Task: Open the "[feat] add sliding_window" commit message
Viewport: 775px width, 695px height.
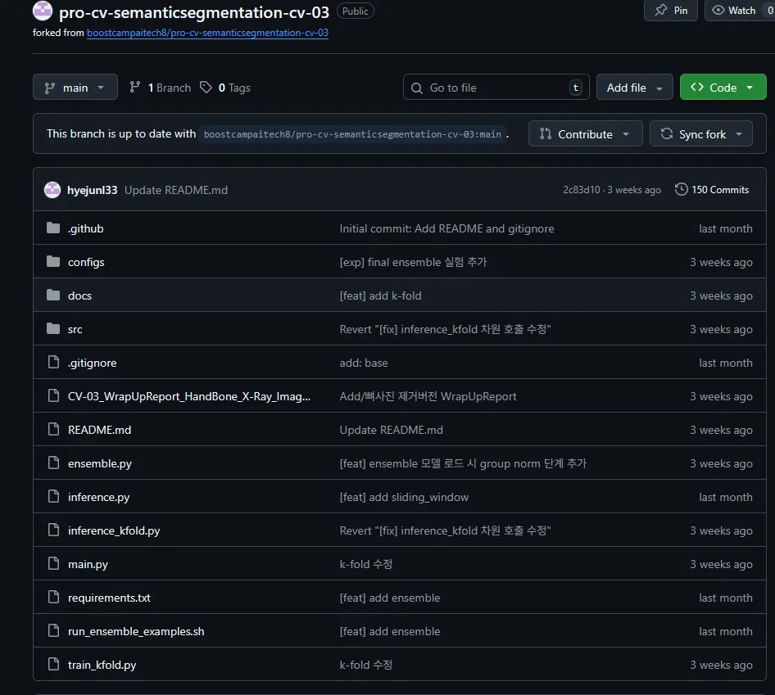Action: coord(404,498)
